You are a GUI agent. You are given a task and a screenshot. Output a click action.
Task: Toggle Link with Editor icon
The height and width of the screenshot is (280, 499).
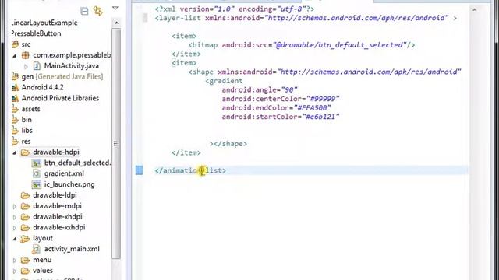98,11
